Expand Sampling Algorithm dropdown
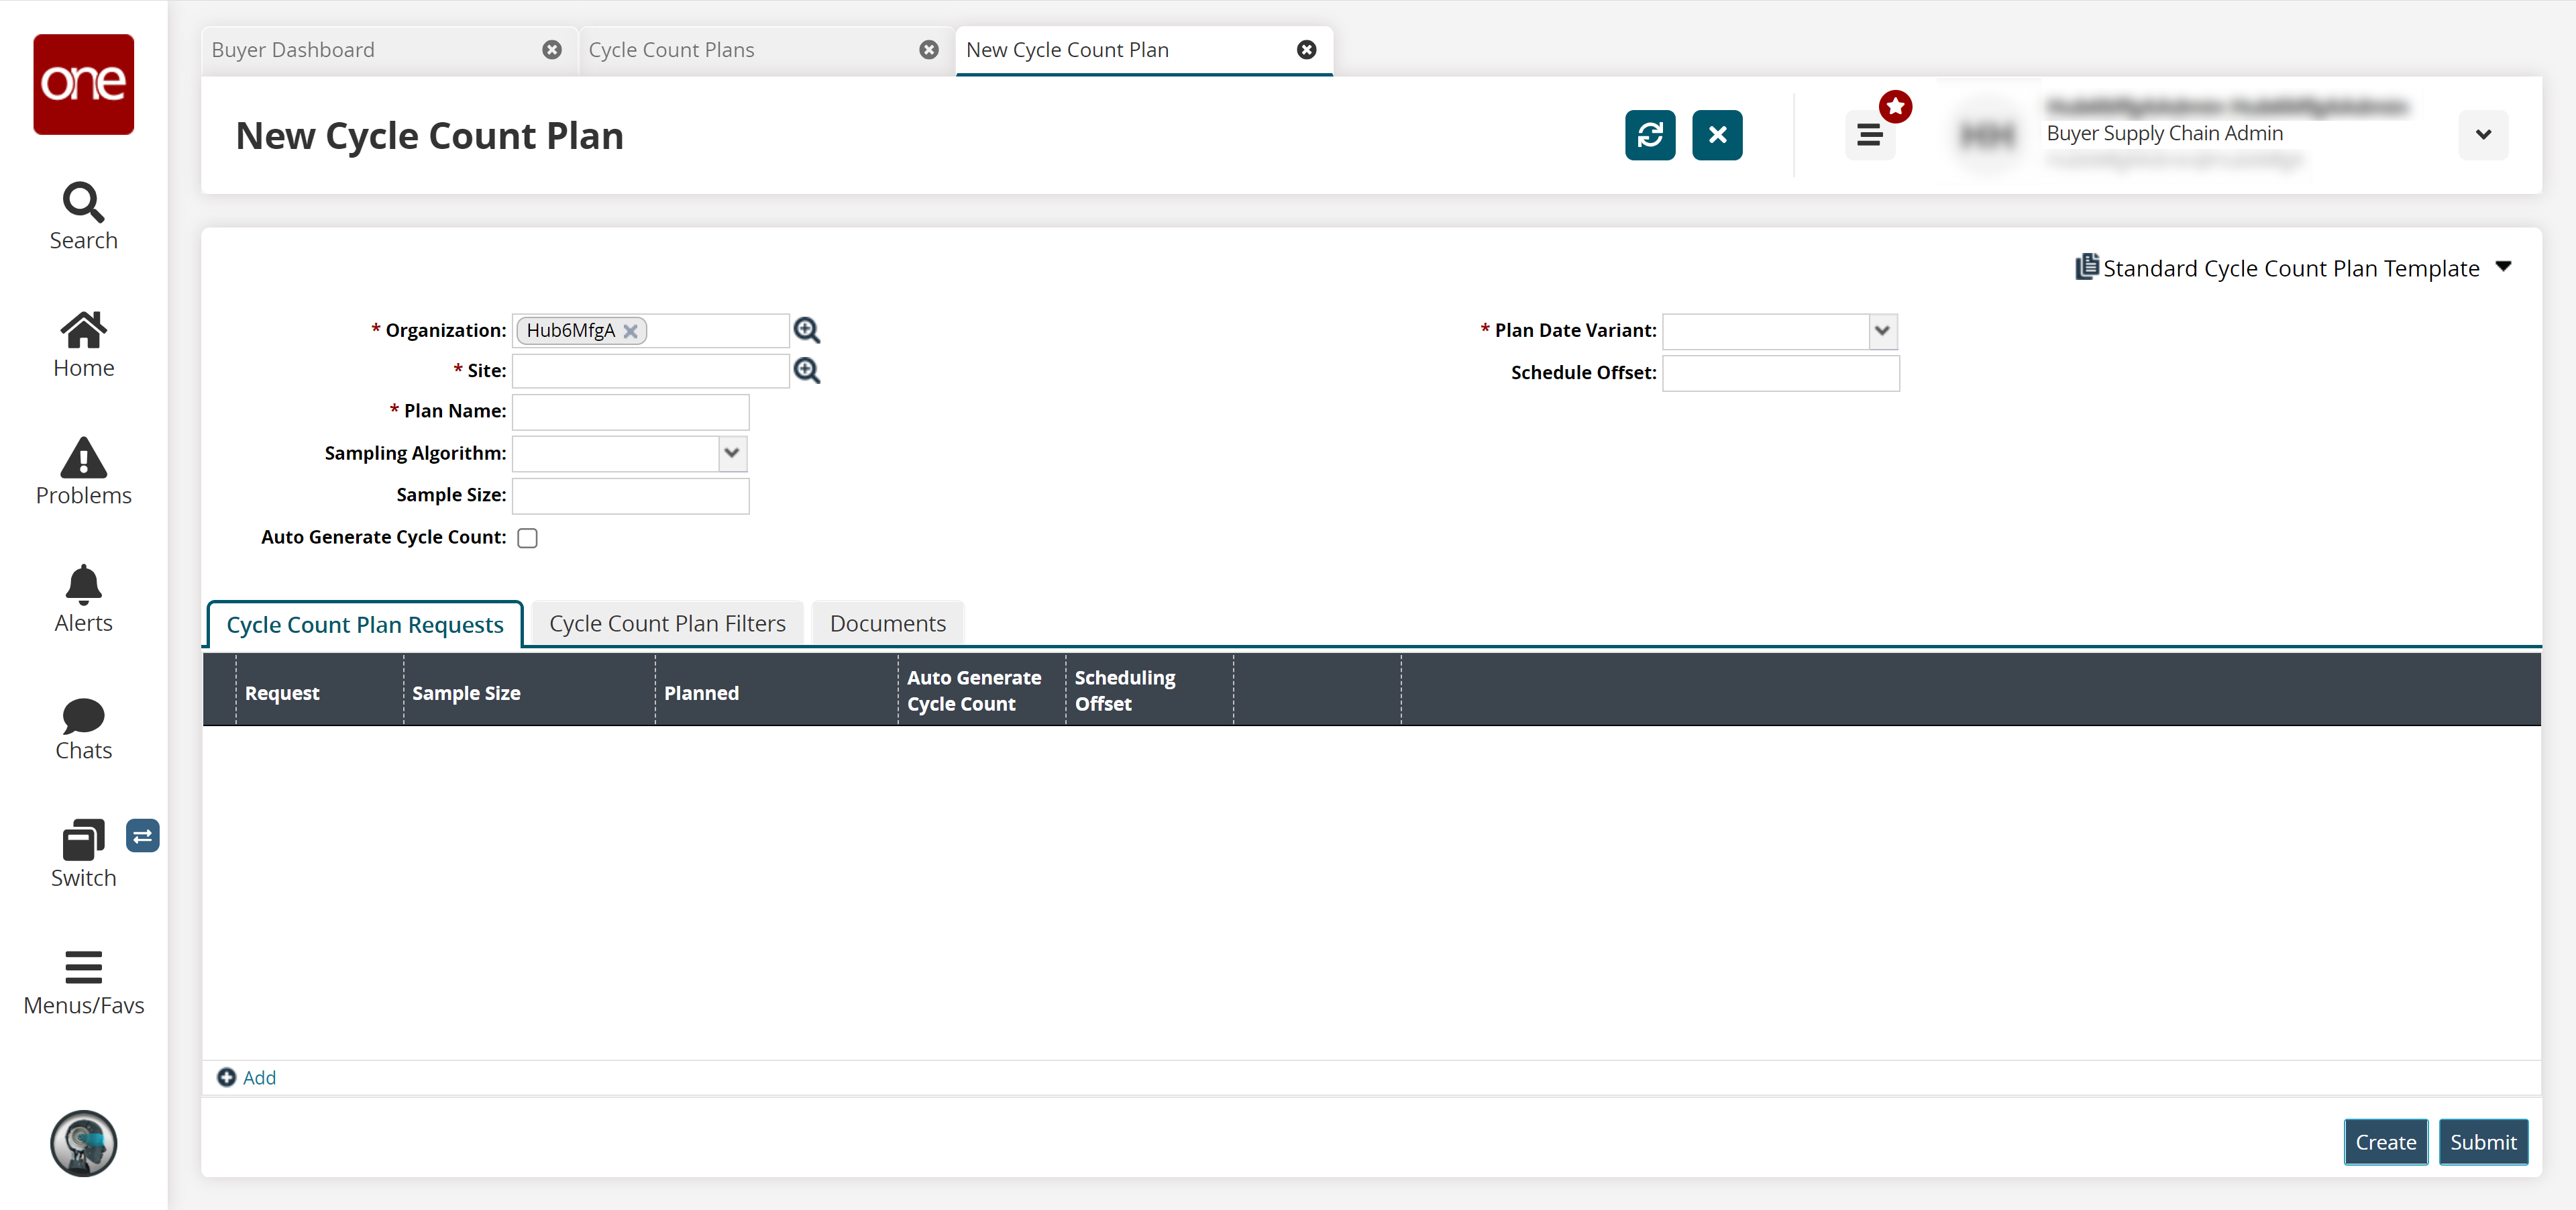The image size is (2576, 1210). point(731,453)
